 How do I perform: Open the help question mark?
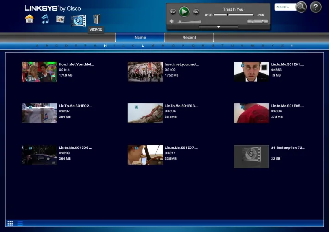[x=316, y=7]
